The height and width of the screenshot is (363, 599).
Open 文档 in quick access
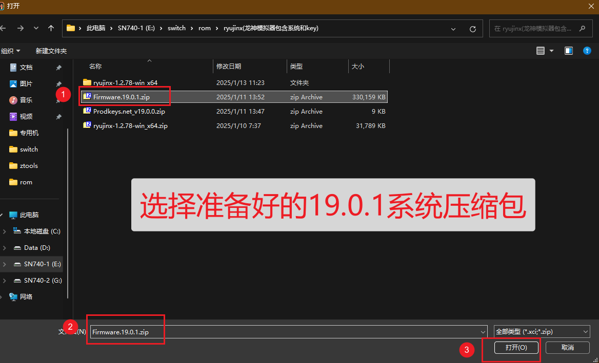click(x=26, y=68)
